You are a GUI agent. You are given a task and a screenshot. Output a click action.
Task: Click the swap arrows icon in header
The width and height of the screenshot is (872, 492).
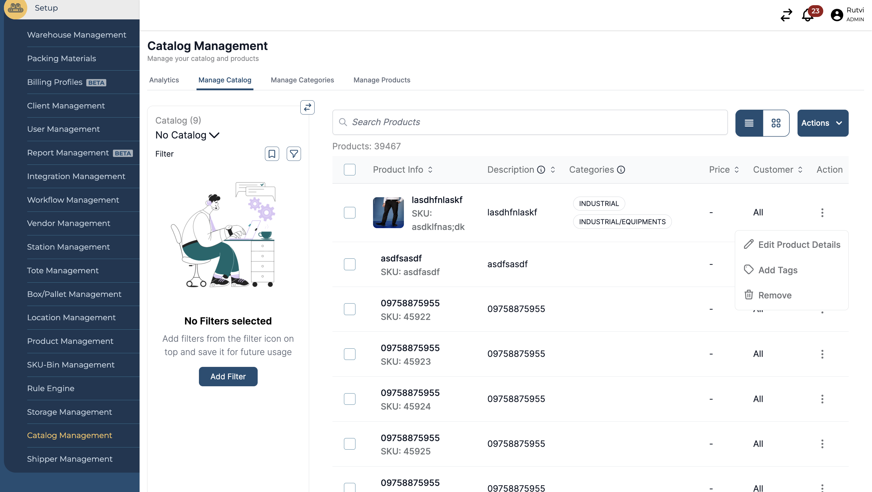(786, 15)
